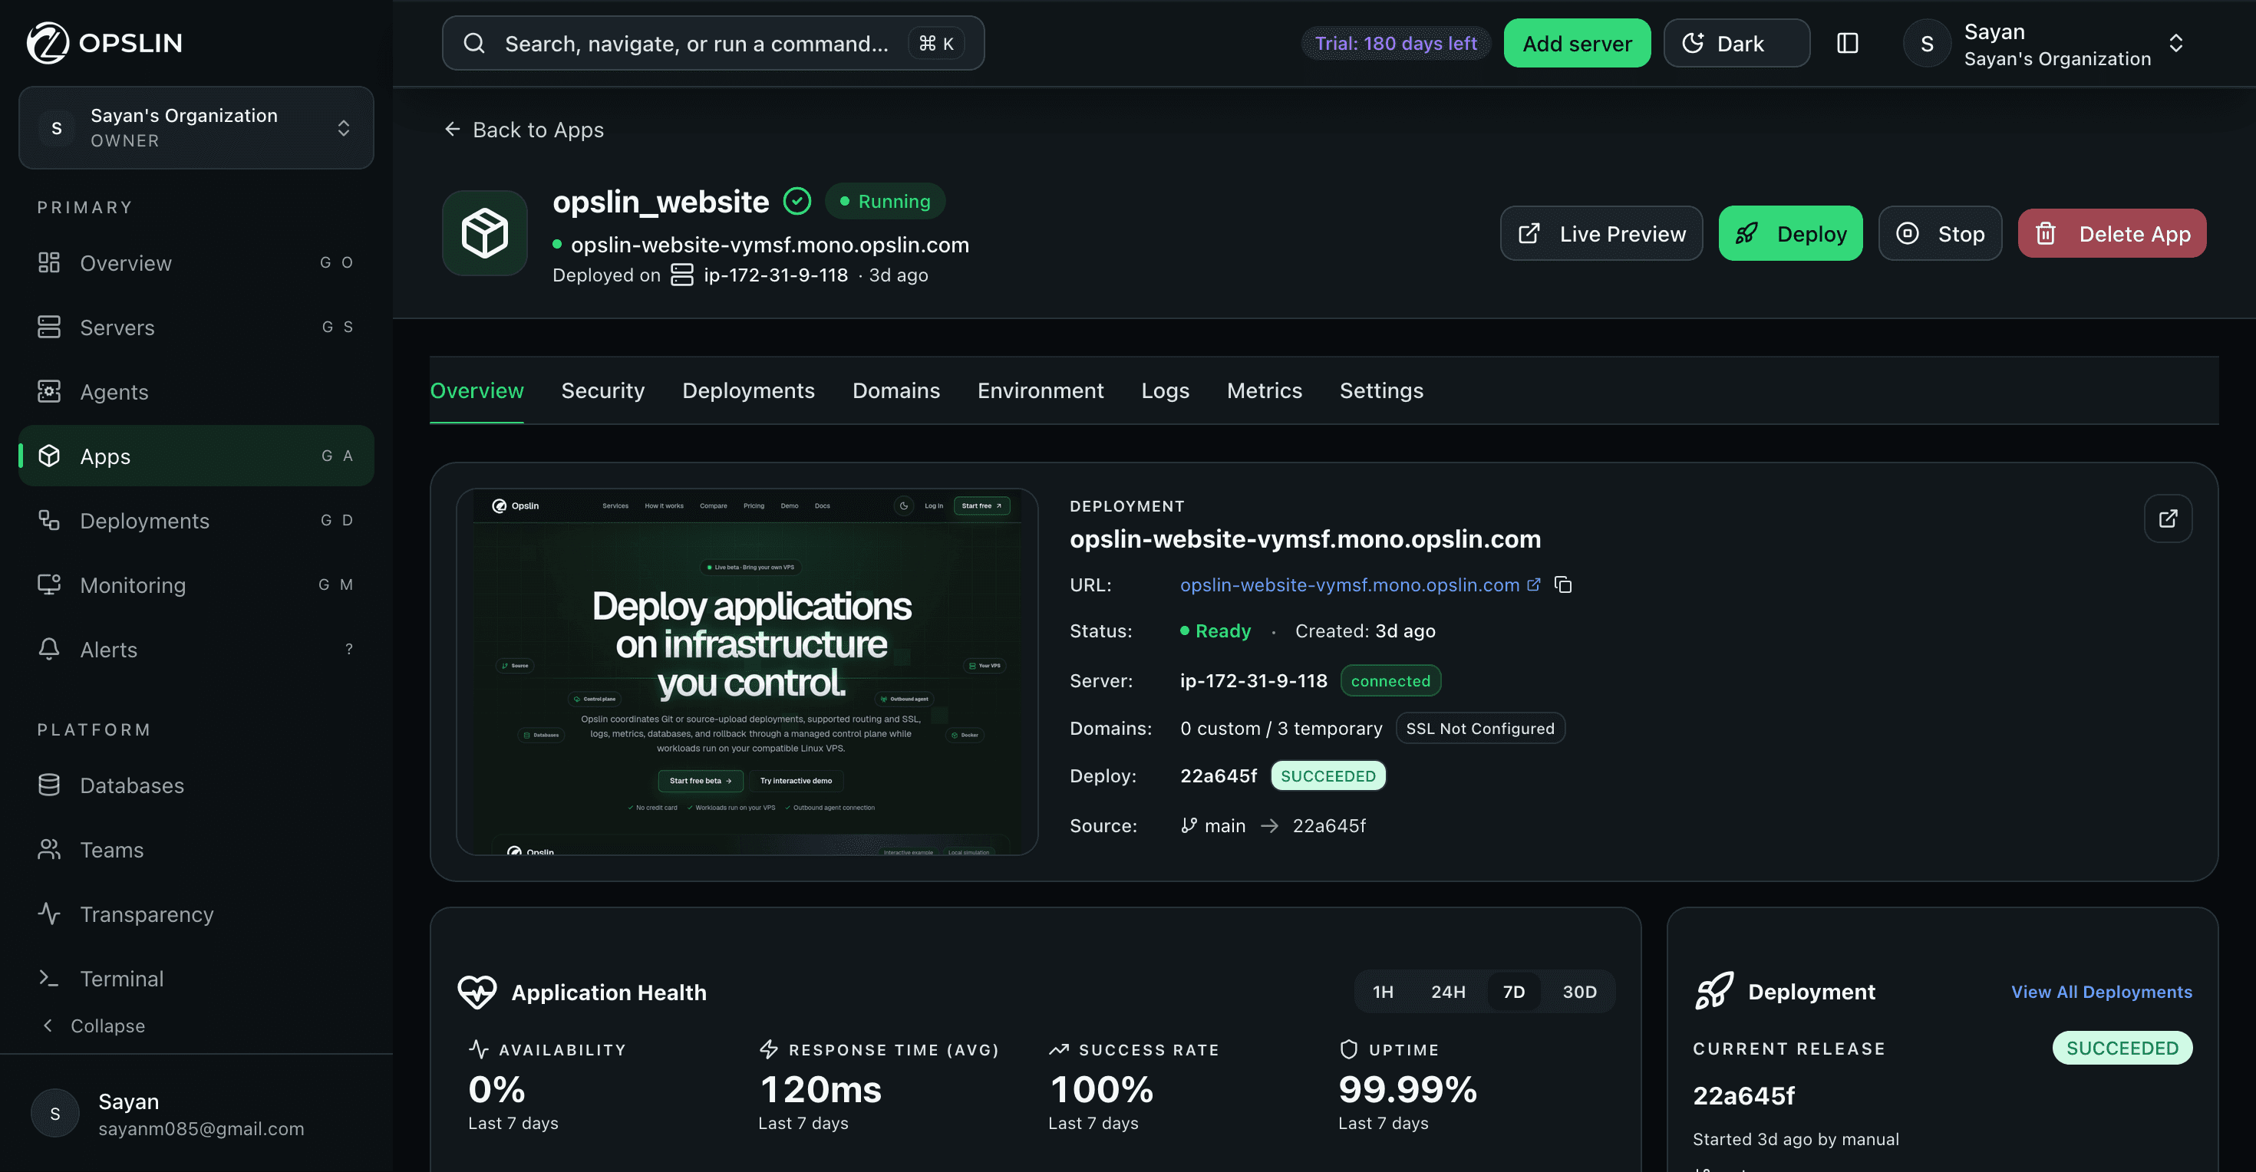Click the SSL Not Configured badge
This screenshot has height=1172, width=2256.
[x=1479, y=728]
